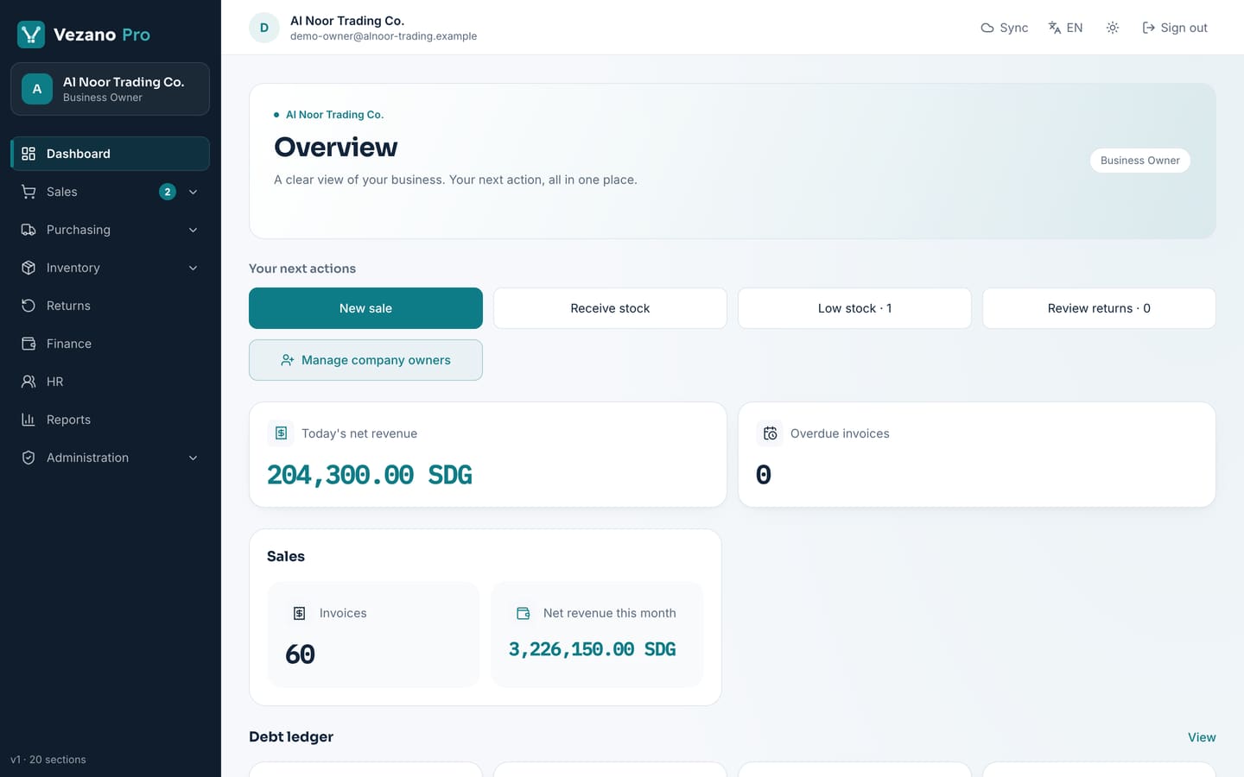Click the avatar A in company card
Viewport: 1244px width, 777px height.
coord(37,89)
